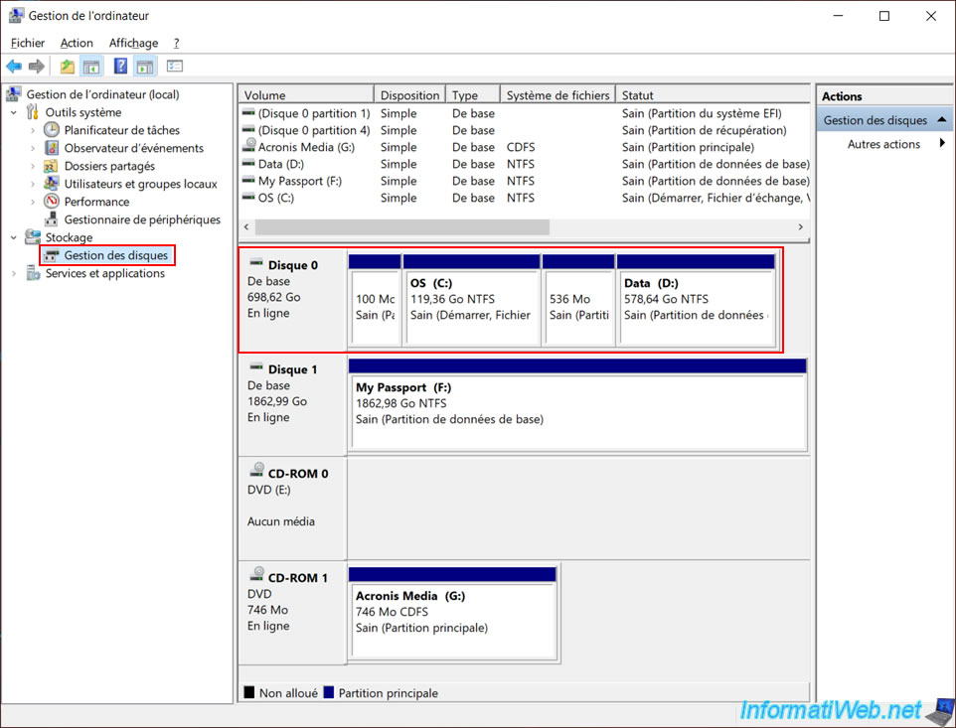
Task: Open the Fichier menu
Action: tap(28, 43)
